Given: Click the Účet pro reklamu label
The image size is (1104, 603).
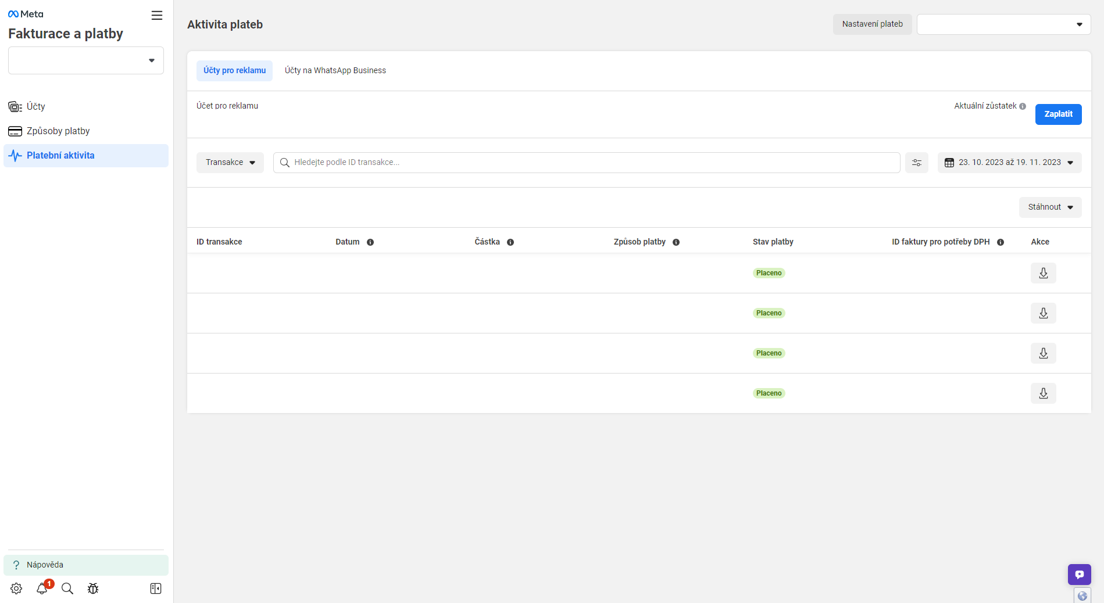Looking at the screenshot, I should point(227,106).
